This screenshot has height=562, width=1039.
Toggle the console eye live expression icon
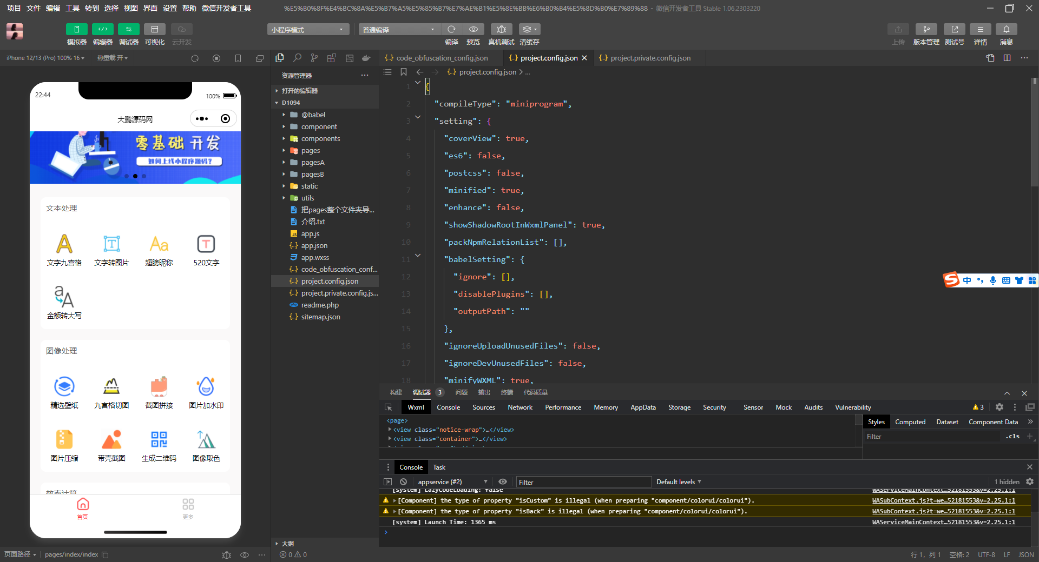click(x=503, y=482)
